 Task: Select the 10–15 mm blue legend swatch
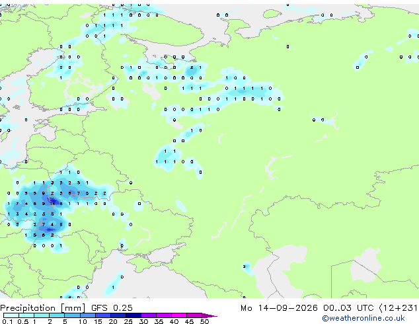(87, 315)
